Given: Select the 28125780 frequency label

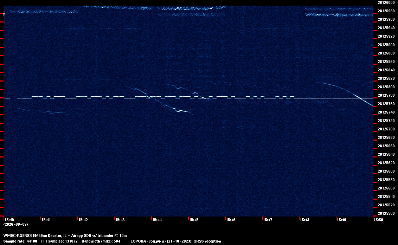Looking at the screenshot, I should [386, 95].
